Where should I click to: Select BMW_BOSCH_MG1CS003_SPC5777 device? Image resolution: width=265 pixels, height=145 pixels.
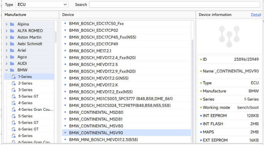[x=127, y=99]
